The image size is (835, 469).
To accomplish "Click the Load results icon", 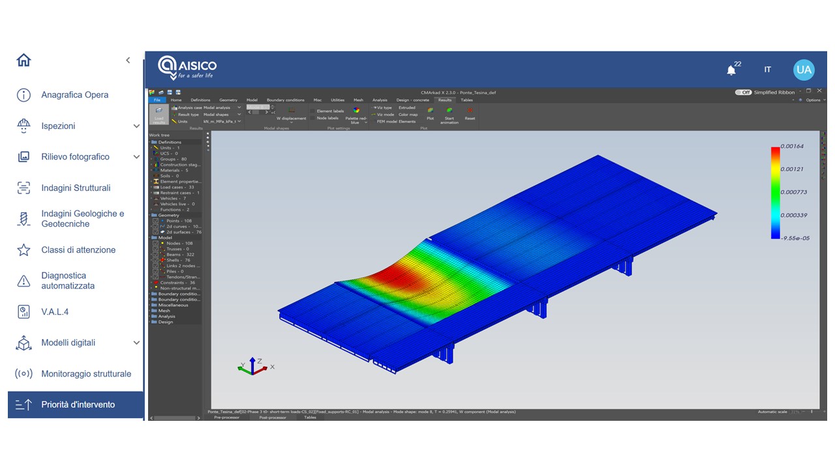I will 159,114.
